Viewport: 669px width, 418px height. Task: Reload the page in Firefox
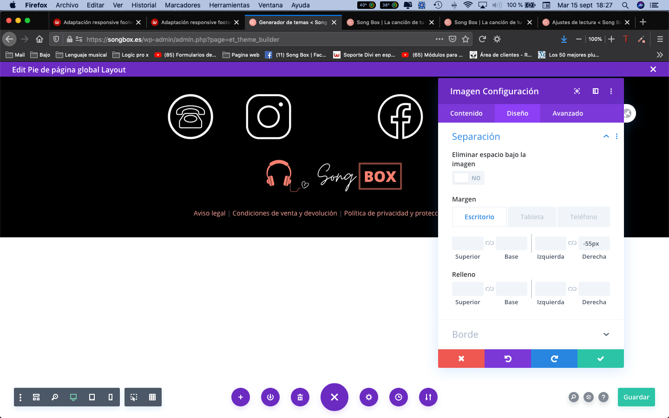tap(482, 39)
